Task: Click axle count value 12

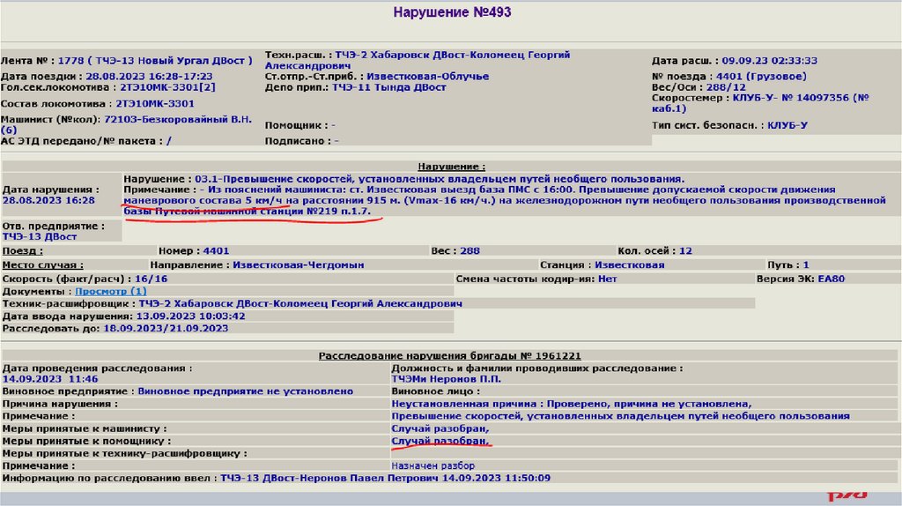Action: click(685, 251)
